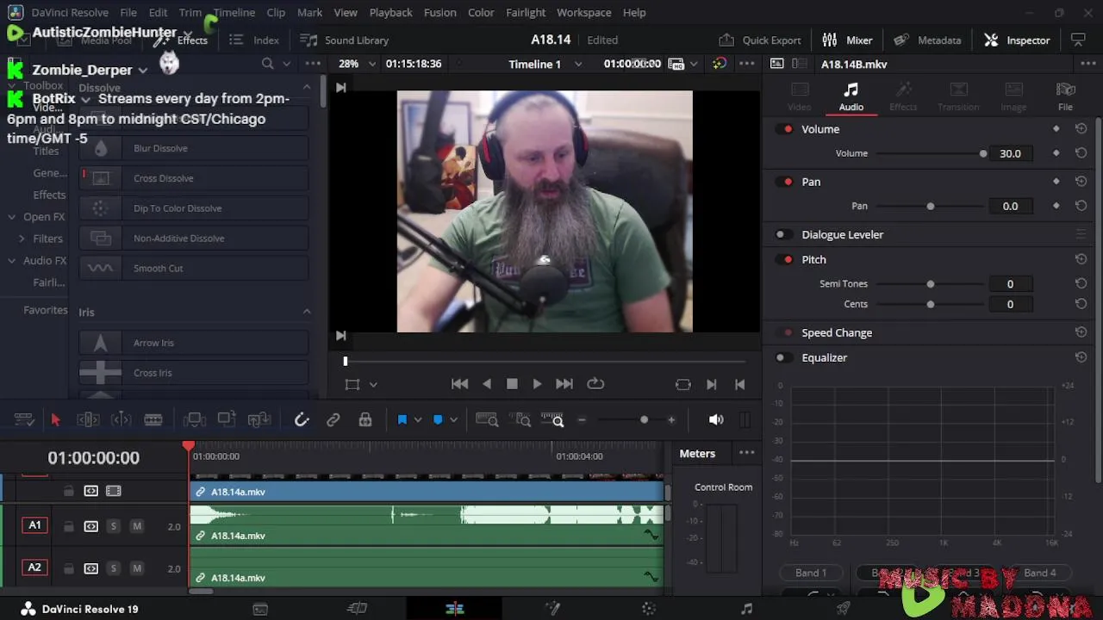Click the linked selection chain icon

coord(333,420)
